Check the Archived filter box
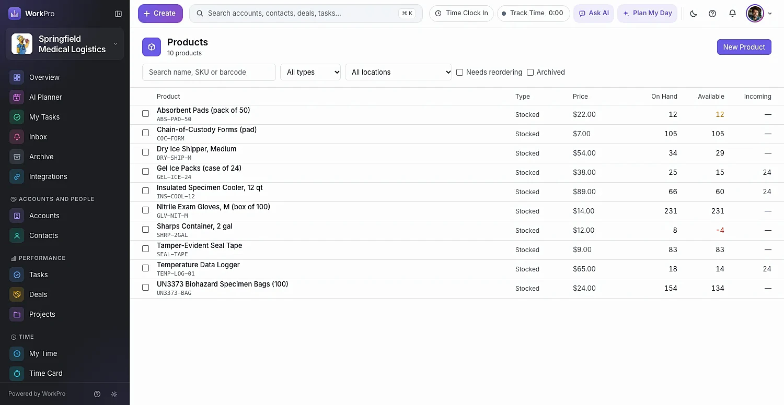The image size is (784, 405). 531,73
